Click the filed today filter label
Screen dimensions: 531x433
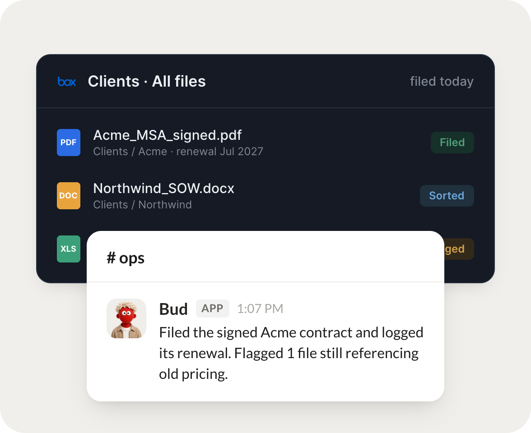(442, 82)
